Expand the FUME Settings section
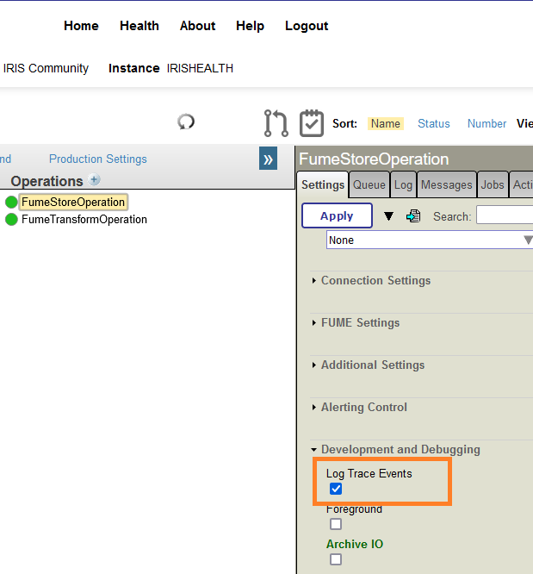Viewport: 533px width, 574px height. (360, 322)
